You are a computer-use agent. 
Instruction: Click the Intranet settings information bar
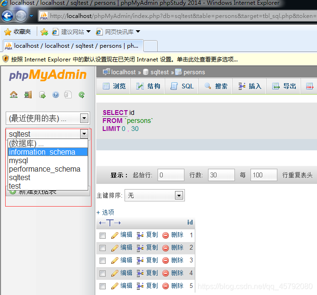pyautogui.click(x=158, y=60)
